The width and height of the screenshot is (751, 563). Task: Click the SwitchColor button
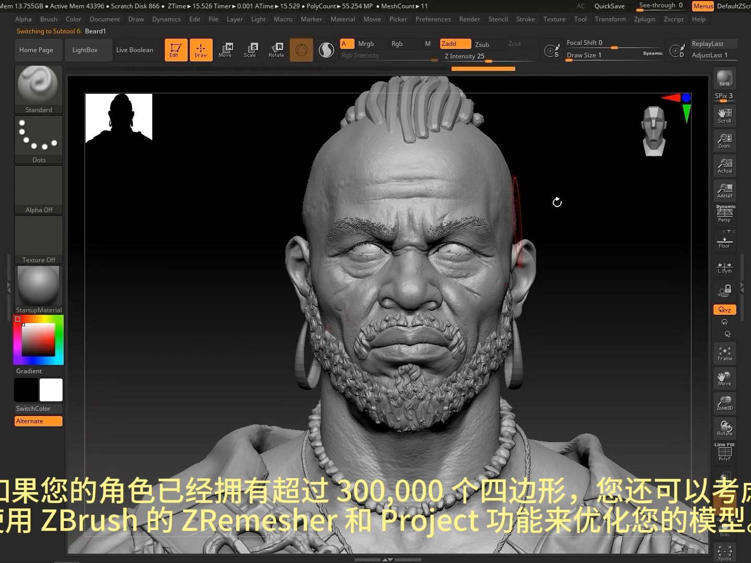(x=39, y=409)
